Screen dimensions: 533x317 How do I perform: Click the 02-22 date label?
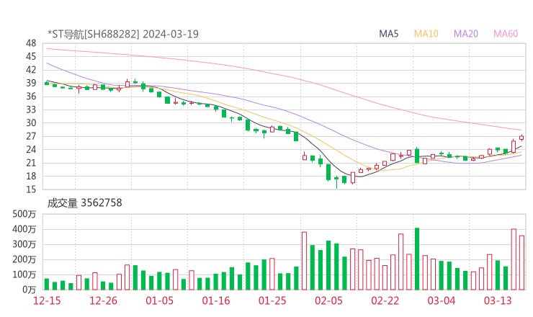click(385, 300)
